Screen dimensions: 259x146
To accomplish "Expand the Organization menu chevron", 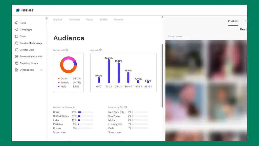I will [x=41, y=70].
